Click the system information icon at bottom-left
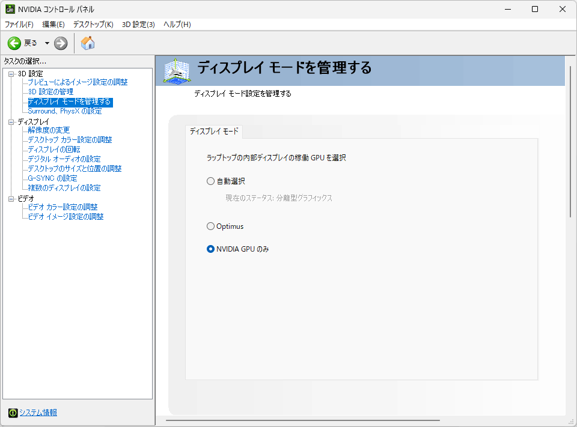Screen dimensions: 577x427 tap(13, 413)
